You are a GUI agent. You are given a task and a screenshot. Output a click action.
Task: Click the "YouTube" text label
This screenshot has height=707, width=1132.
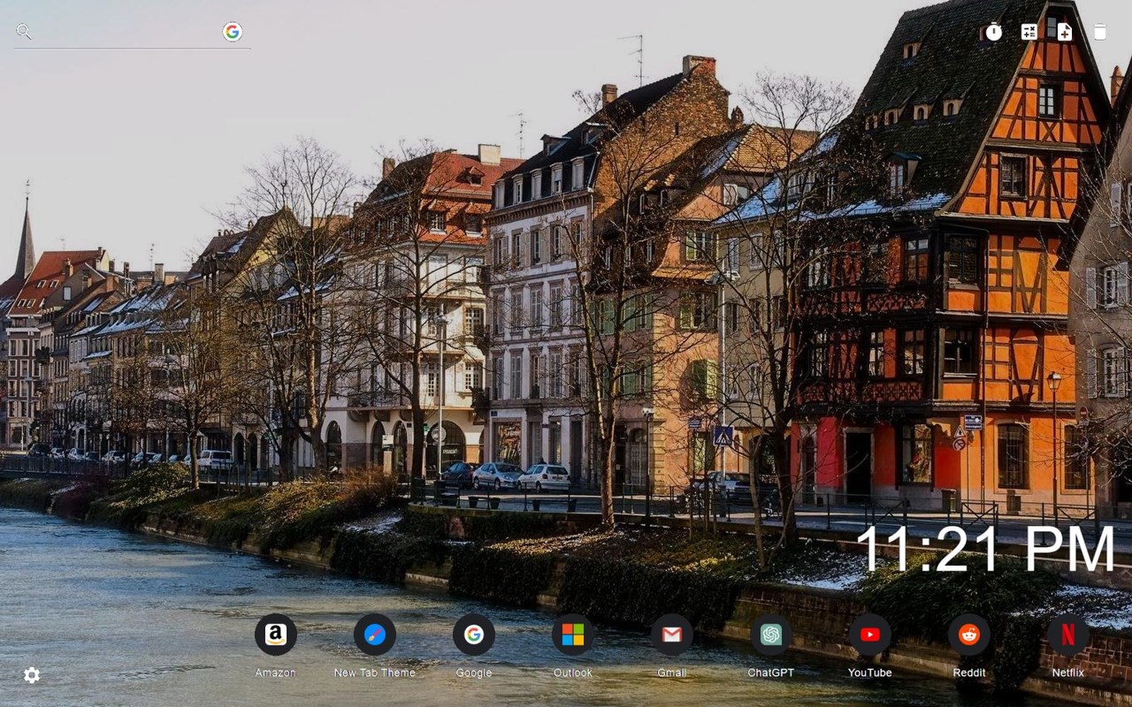(870, 673)
